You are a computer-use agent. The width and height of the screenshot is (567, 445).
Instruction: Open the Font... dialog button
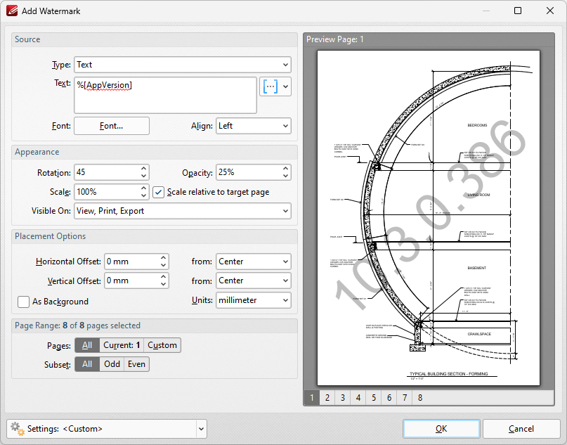[x=111, y=126]
